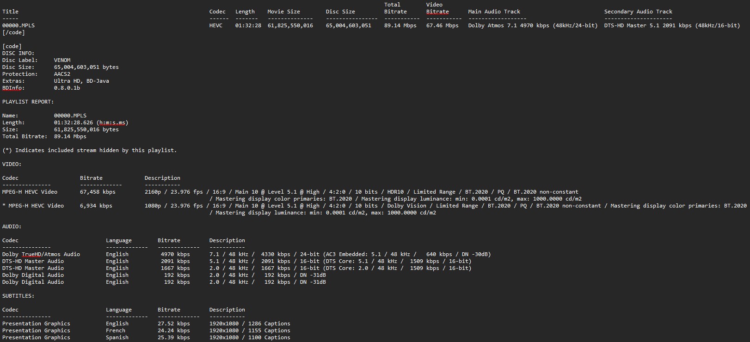The height and width of the screenshot is (342, 750).
Task: Select 1920x1080 / 1286 Captions description
Action: pos(250,324)
